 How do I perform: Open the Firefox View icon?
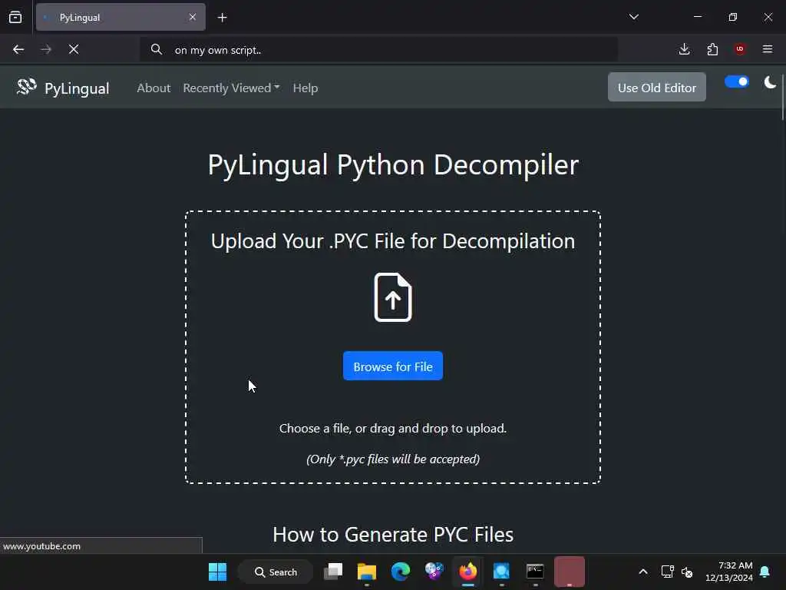15,18
